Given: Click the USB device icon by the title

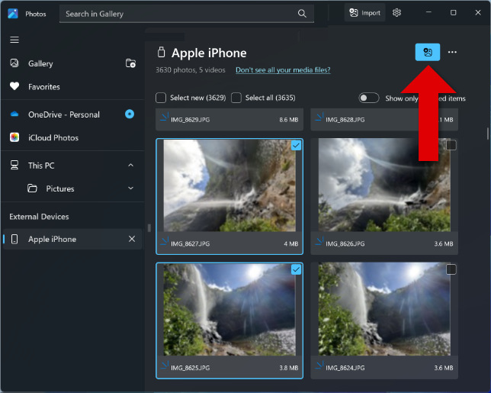Looking at the screenshot, I should (x=161, y=52).
